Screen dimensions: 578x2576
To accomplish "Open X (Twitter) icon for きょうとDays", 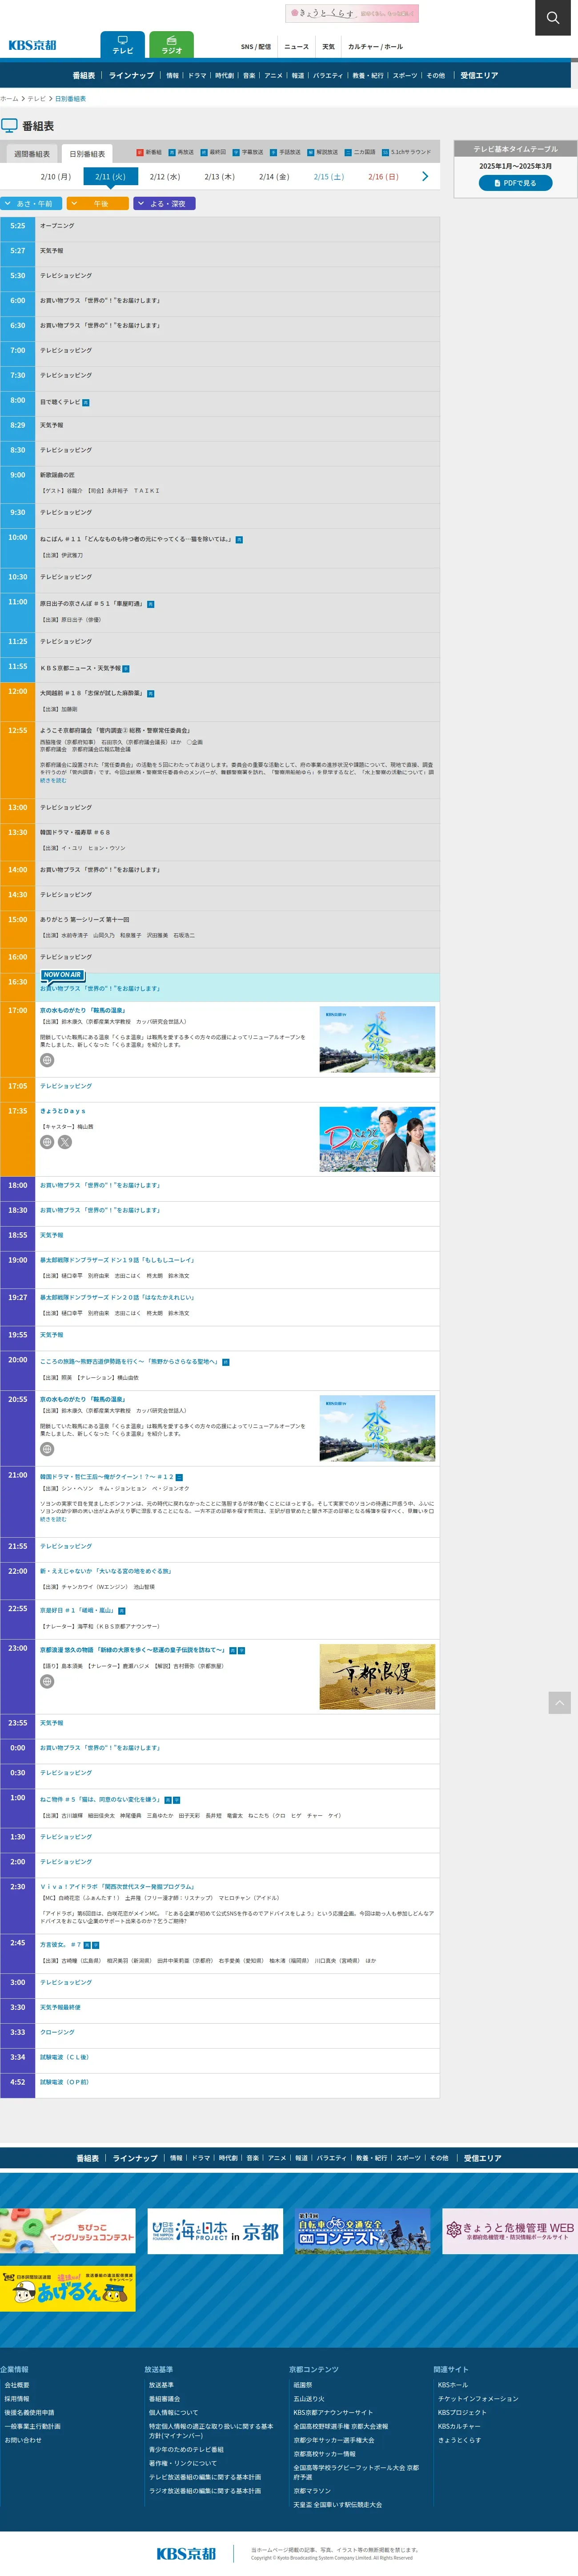I will pos(65,1142).
